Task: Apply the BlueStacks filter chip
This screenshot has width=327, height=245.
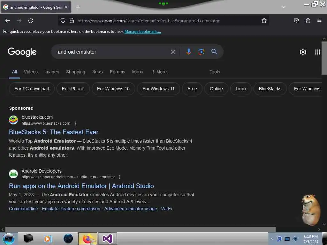Action: (270, 89)
